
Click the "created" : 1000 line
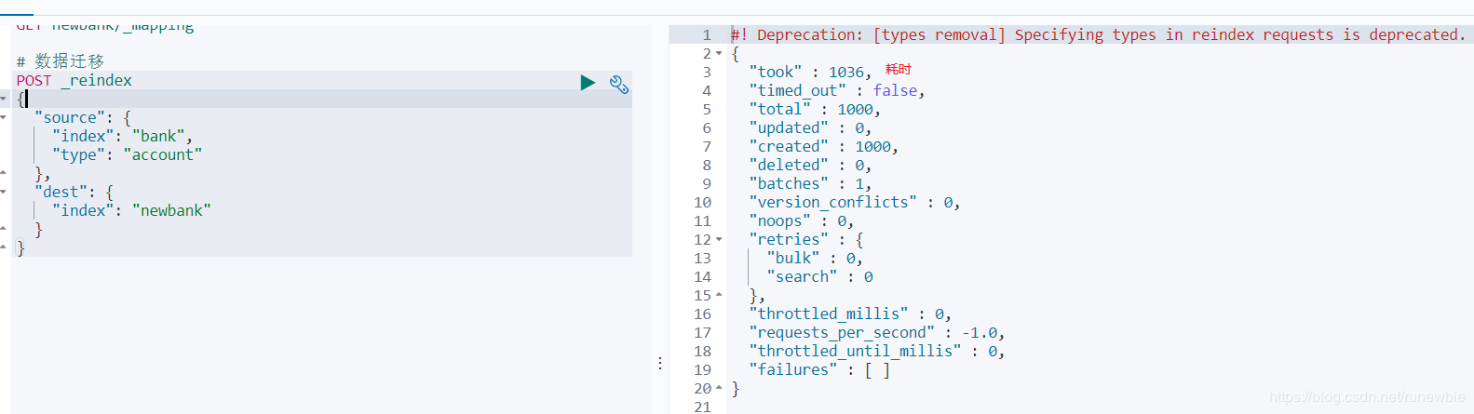pyautogui.click(x=823, y=146)
